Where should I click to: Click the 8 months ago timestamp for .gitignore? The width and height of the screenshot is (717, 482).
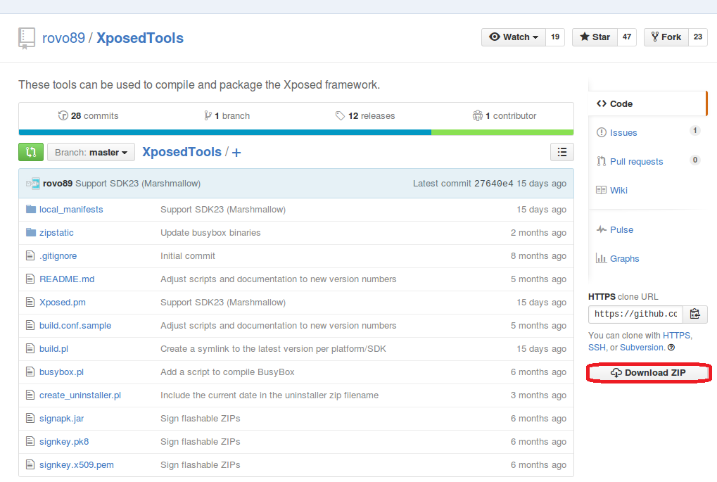pyautogui.click(x=538, y=256)
